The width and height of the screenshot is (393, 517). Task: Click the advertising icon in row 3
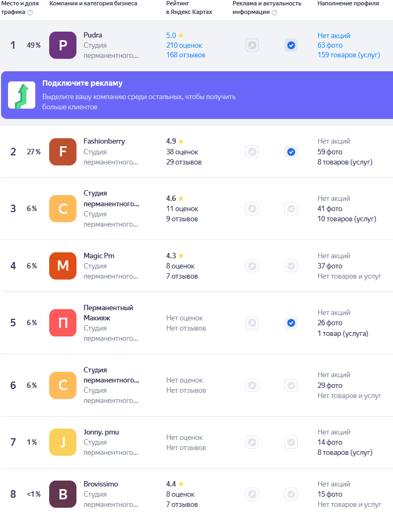point(252,209)
